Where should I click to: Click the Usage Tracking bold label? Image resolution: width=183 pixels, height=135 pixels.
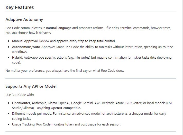coord(24,124)
